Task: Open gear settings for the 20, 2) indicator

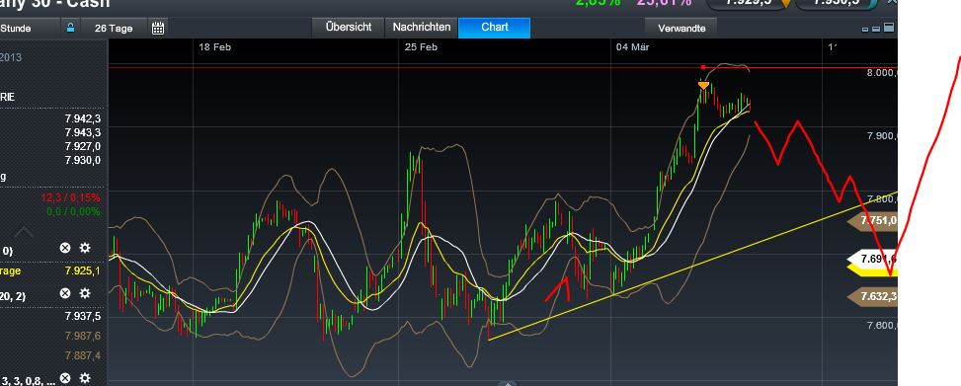Action: 85,294
